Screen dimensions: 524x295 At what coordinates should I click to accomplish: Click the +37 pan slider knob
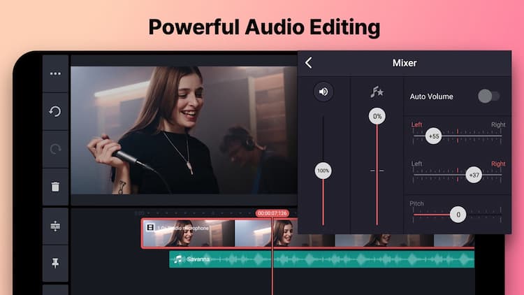point(474,175)
